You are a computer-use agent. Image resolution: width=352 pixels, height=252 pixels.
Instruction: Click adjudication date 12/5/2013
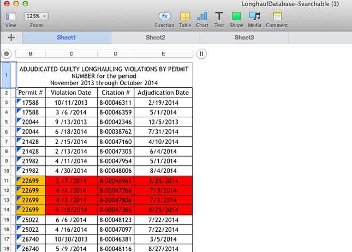point(163,122)
